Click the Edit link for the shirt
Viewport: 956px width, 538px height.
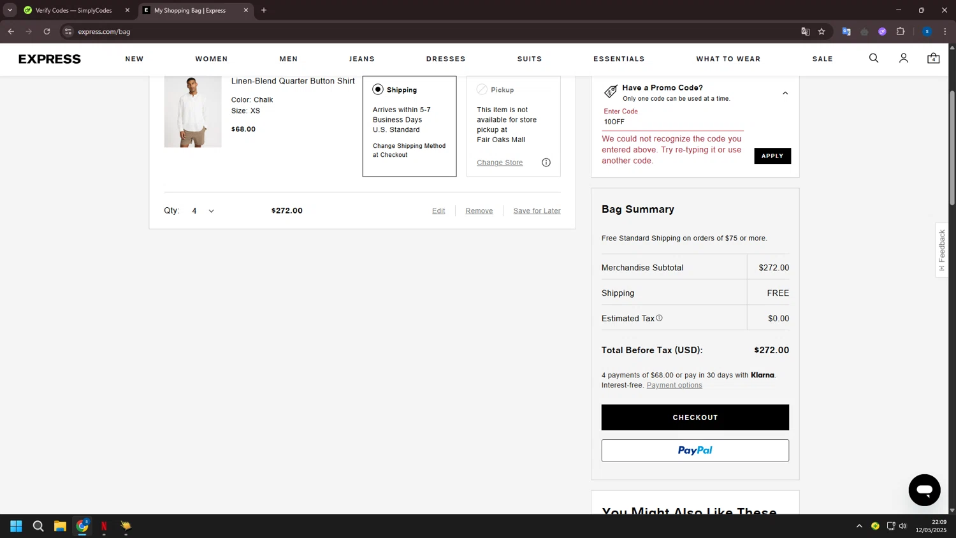[438, 211]
